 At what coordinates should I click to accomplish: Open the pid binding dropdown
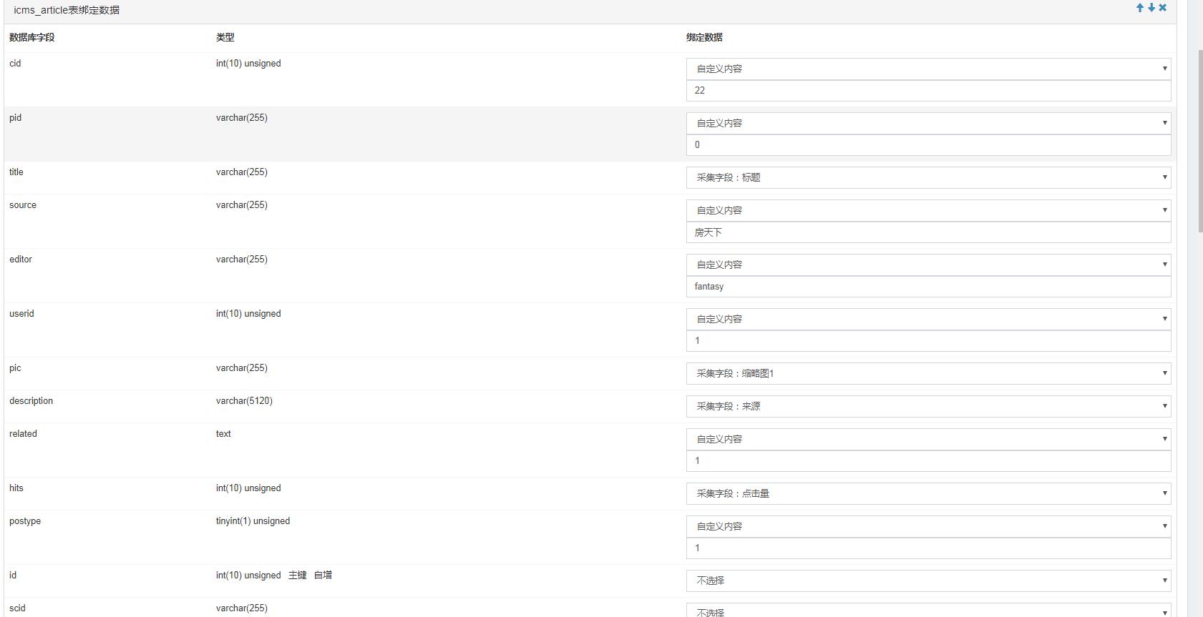[928, 123]
